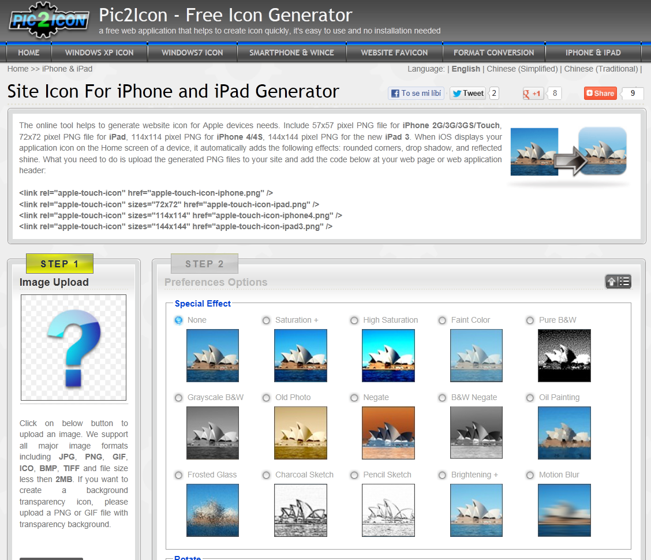
Task: Click the Pure B&W preview thumbnail
Action: tap(564, 356)
